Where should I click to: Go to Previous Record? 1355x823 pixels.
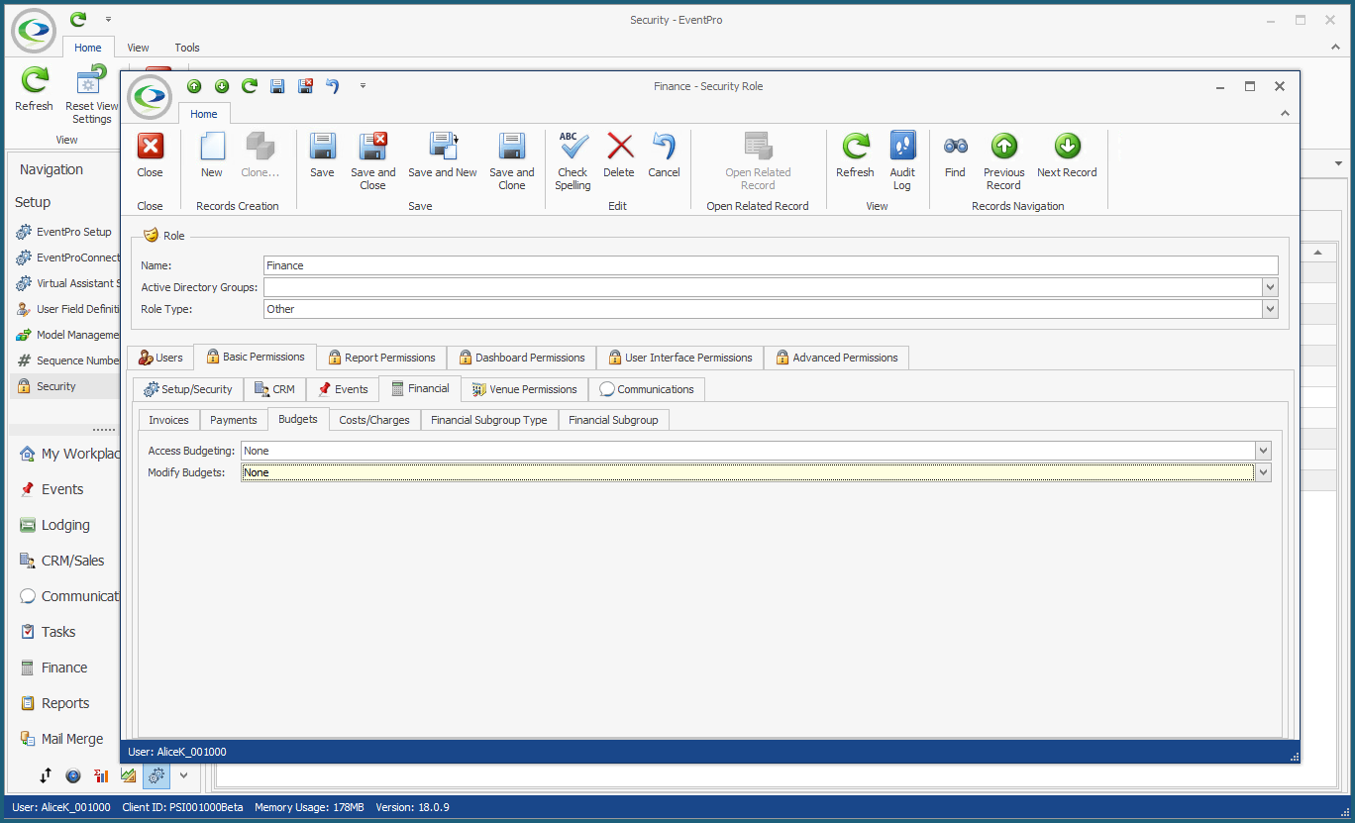coord(1003,161)
